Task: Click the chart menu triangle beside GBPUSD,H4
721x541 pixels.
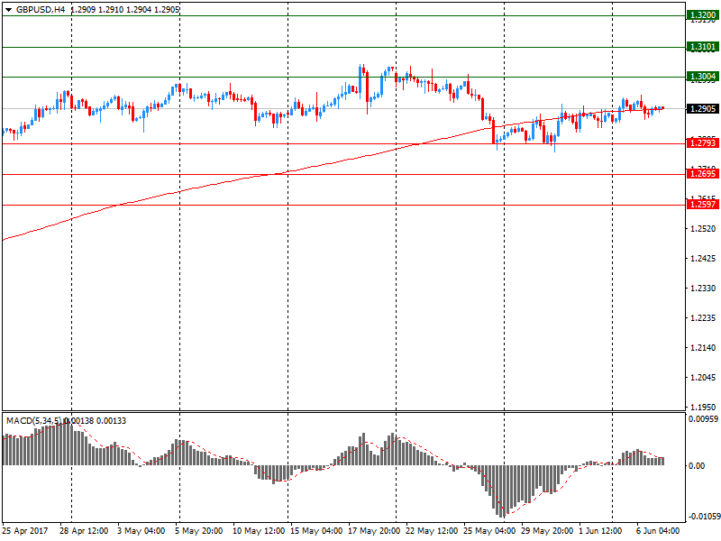Action: click(x=8, y=10)
